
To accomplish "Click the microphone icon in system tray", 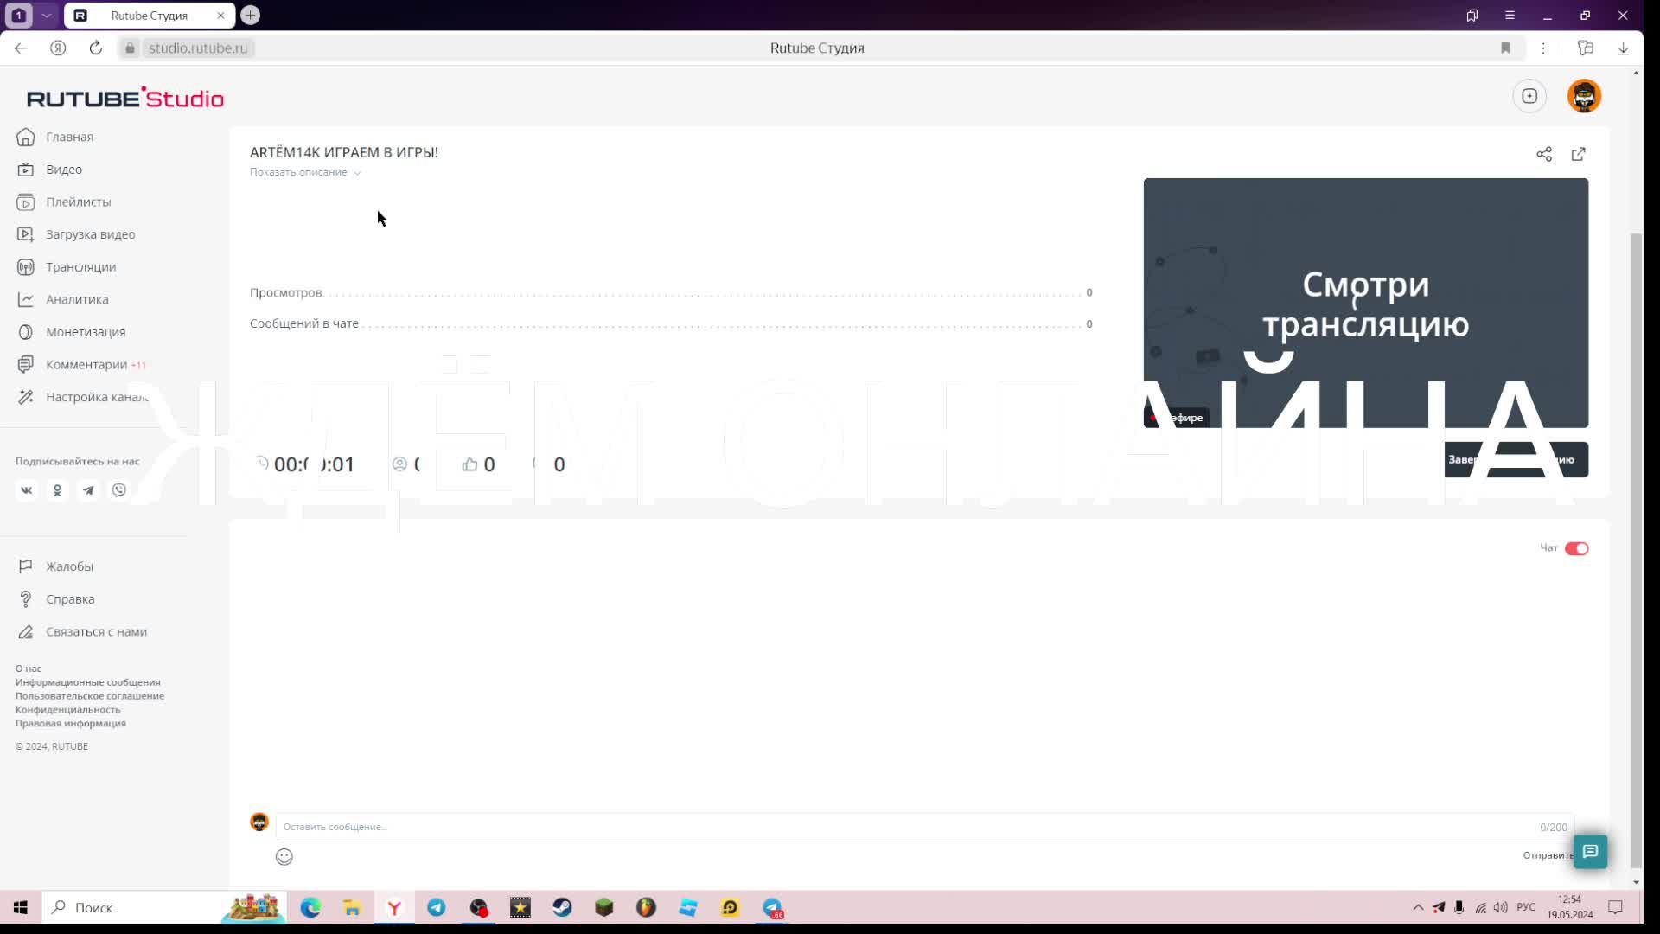I will click(1459, 907).
